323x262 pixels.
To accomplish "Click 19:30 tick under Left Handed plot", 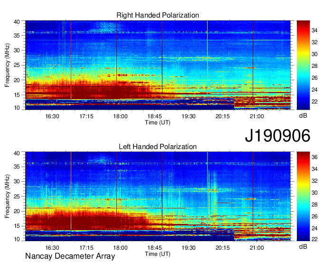I will pos(189,248).
